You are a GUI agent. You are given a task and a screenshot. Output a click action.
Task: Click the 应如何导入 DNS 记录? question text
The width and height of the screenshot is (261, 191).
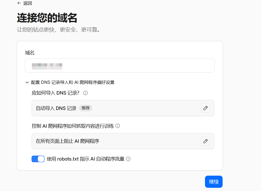55,93
